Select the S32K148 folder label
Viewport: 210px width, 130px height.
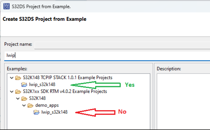(x=37, y=98)
